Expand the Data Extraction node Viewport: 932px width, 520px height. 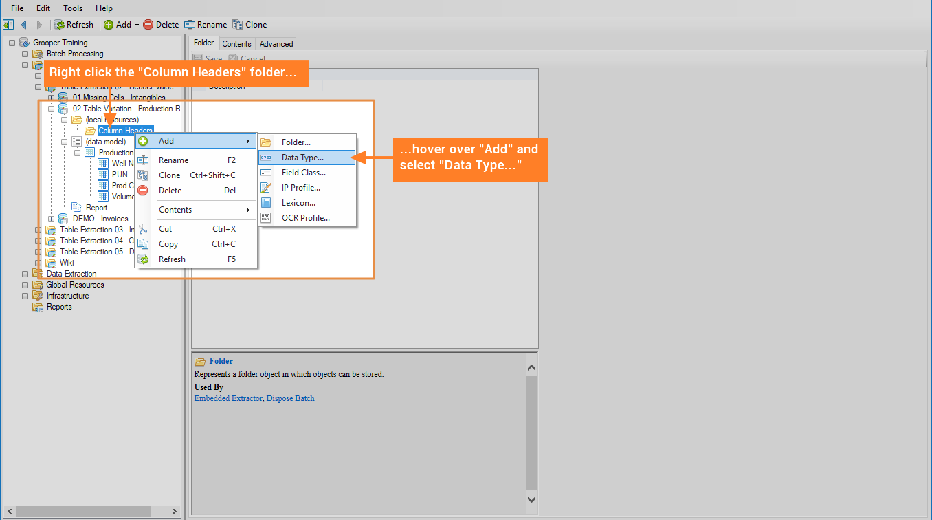pos(25,274)
